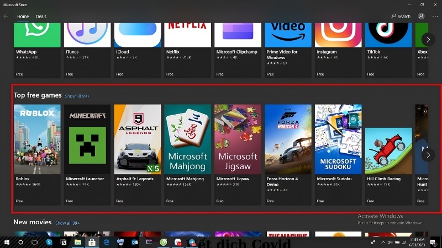
Task: Open the Instagram app tile
Action: point(338,50)
